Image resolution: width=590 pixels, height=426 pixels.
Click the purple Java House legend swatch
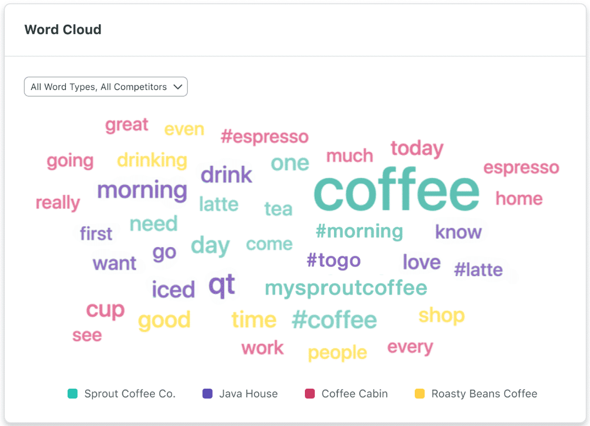click(x=208, y=394)
